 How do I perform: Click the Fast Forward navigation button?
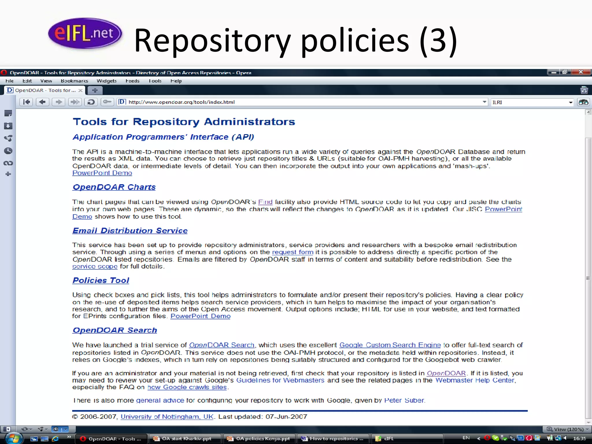point(75,102)
